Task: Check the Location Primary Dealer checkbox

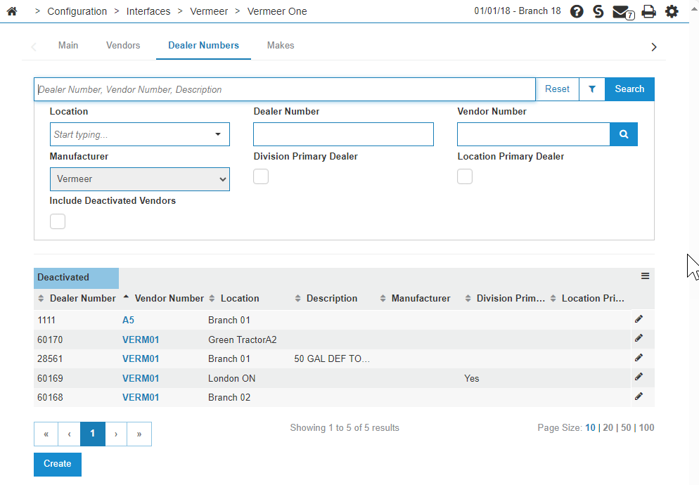Action: click(465, 176)
